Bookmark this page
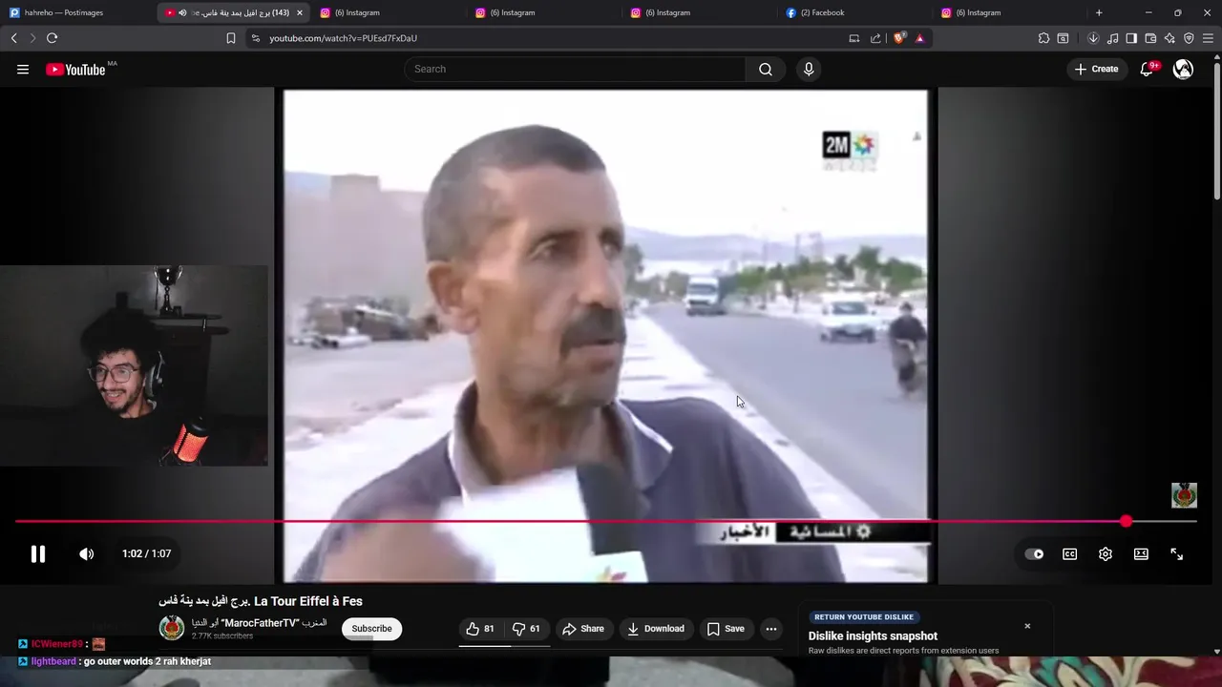This screenshot has height=687, width=1222. coord(231,38)
